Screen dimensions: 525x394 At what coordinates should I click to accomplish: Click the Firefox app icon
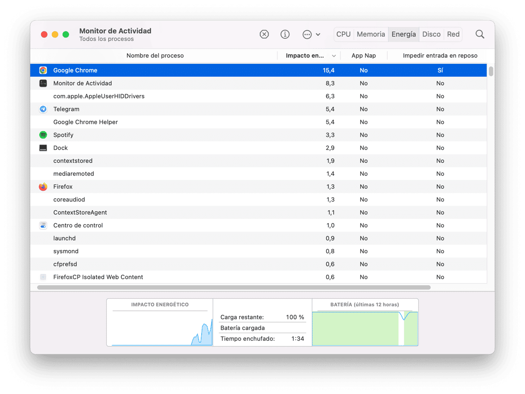[43, 187]
